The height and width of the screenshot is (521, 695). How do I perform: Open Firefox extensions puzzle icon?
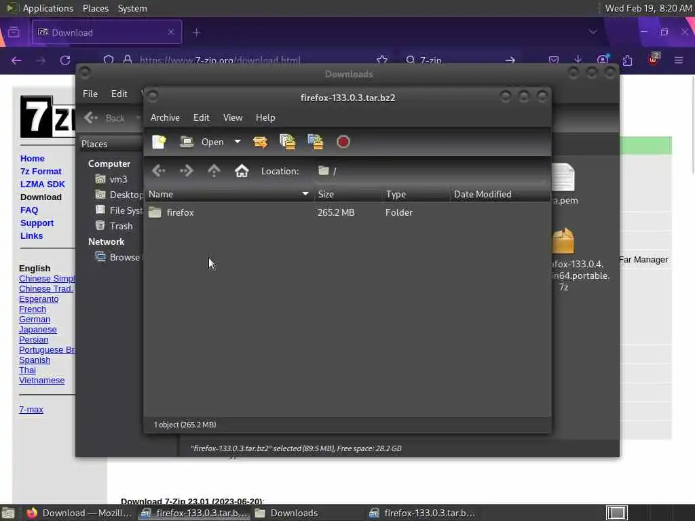[x=627, y=60]
